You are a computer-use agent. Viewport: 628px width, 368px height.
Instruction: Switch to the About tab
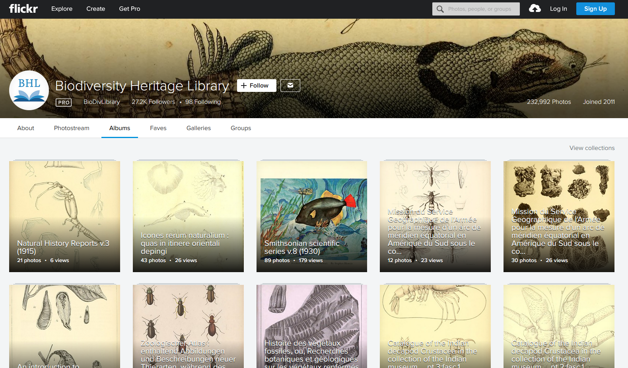click(26, 128)
